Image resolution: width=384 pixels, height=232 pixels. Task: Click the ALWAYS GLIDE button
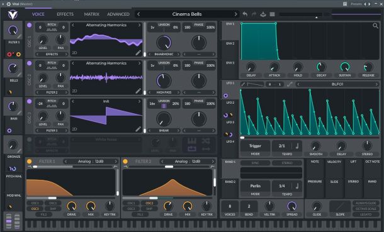[x=366, y=203]
